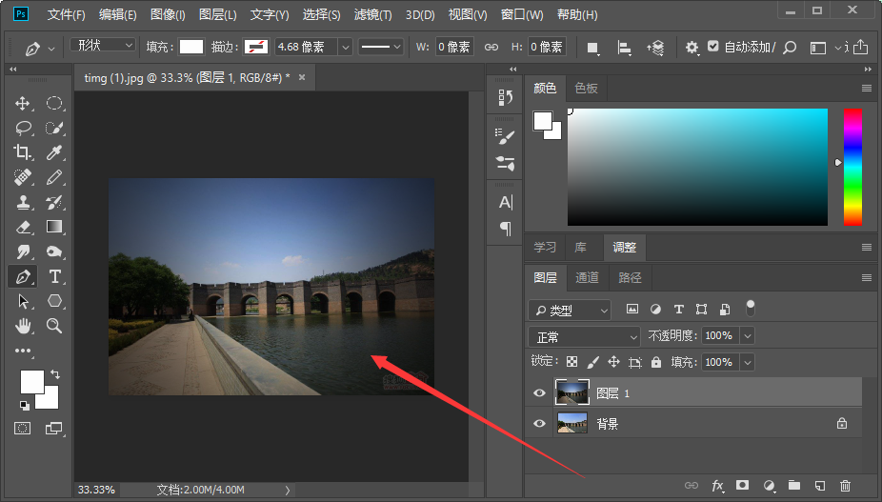Screen dimensions: 882x502
Task: Click the add layer style fx icon
Action: click(x=717, y=486)
